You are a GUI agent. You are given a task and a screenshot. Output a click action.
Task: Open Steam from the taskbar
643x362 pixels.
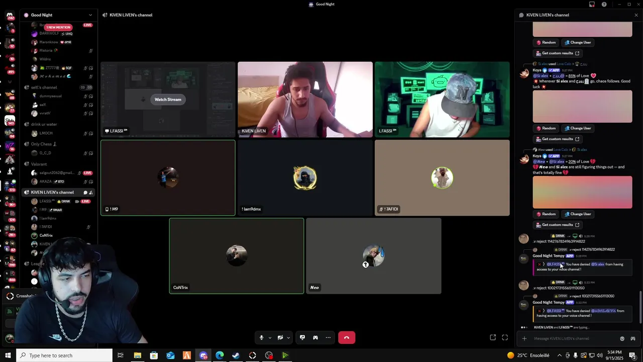pyautogui.click(x=236, y=355)
